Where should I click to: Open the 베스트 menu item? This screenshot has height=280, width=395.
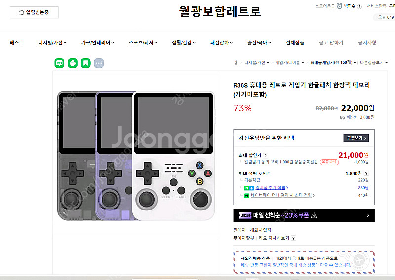click(x=17, y=43)
